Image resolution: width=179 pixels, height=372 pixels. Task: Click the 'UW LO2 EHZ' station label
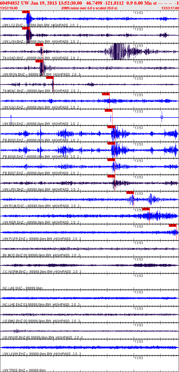(13, 25)
